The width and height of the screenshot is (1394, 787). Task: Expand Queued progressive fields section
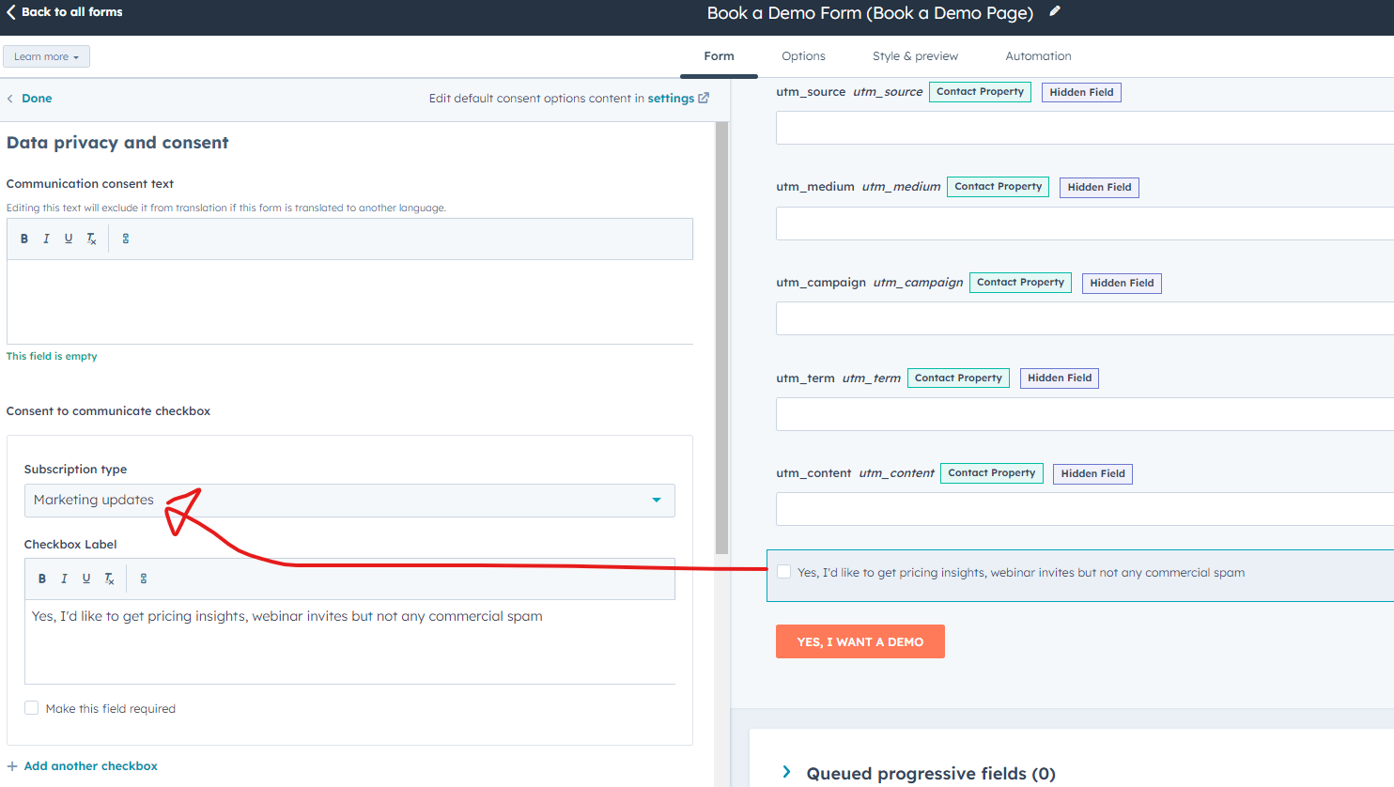click(787, 772)
